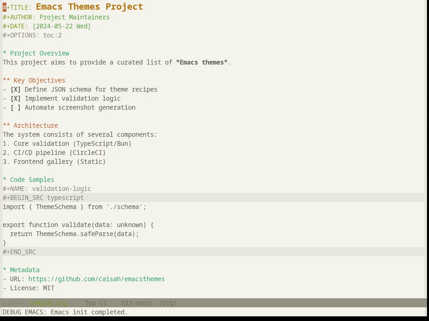Check the empty box before Automate screenshot generation
This screenshot has width=429, height=321.
click(15, 108)
